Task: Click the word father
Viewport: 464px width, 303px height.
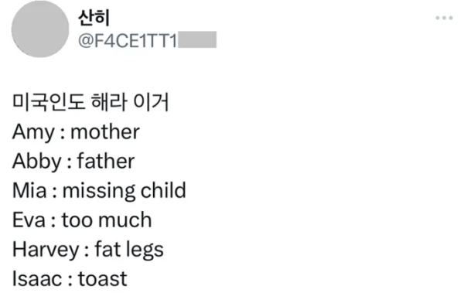Action: 106,162
